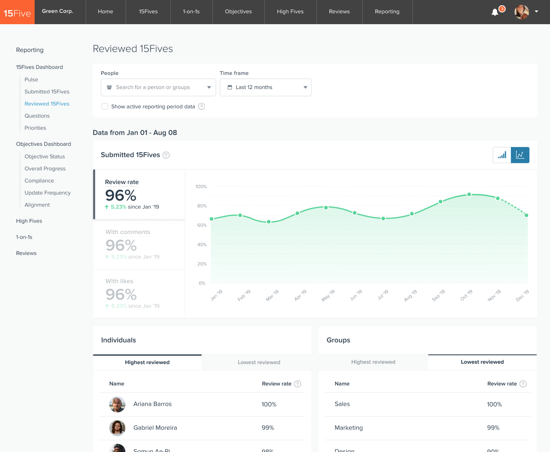Switch to line chart view

click(x=520, y=155)
